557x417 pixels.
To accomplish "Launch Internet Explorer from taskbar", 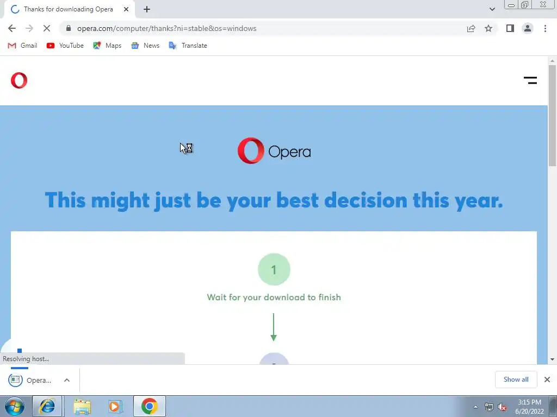I will [47, 406].
